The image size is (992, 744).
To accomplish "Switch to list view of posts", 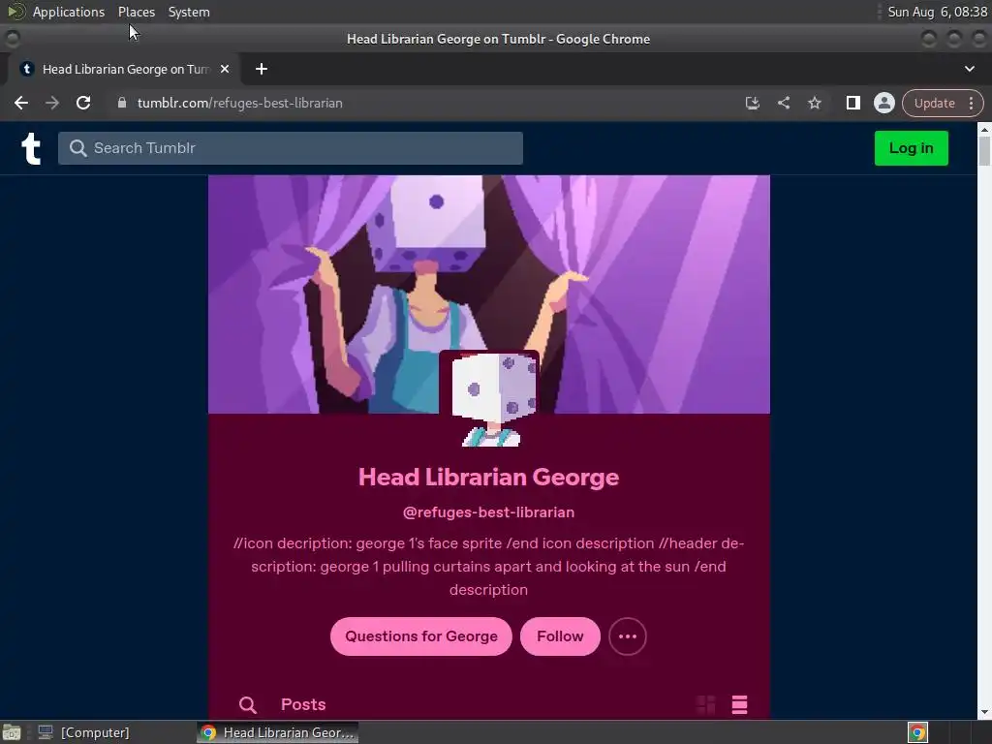I will pyautogui.click(x=739, y=704).
